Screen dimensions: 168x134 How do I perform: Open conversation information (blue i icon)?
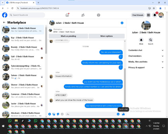tap(122, 23)
